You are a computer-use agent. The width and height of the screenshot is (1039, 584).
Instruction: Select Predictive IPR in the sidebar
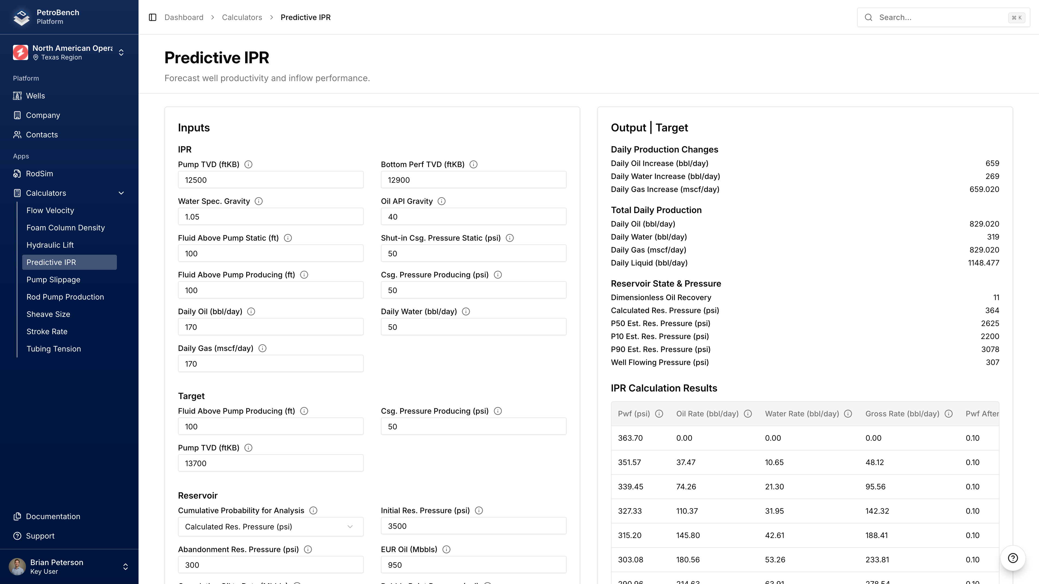click(52, 262)
